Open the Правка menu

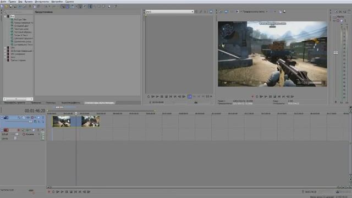click(x=12, y=2)
